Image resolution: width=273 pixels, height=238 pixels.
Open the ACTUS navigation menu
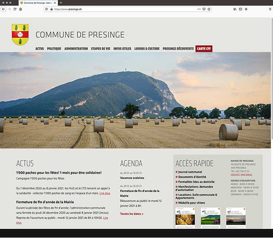39,49
